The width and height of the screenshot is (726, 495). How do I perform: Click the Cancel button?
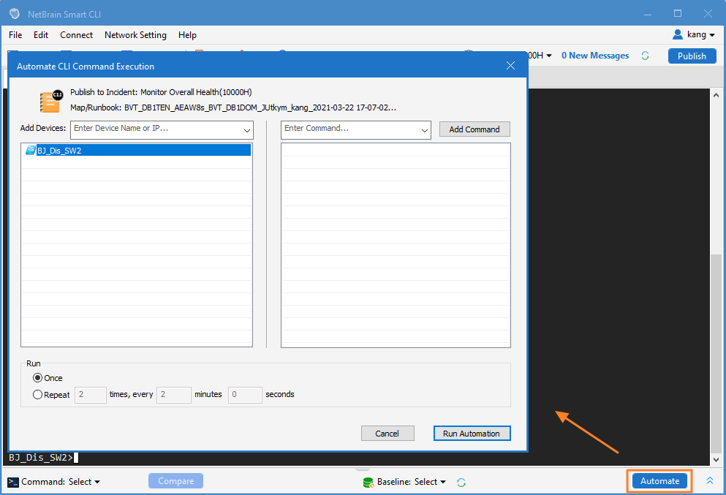387,434
